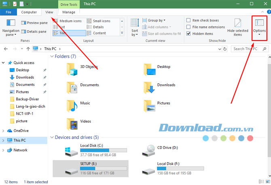Select the 3D Objects folder icon
This screenshot has height=185, width=271.
click(x=72, y=70)
